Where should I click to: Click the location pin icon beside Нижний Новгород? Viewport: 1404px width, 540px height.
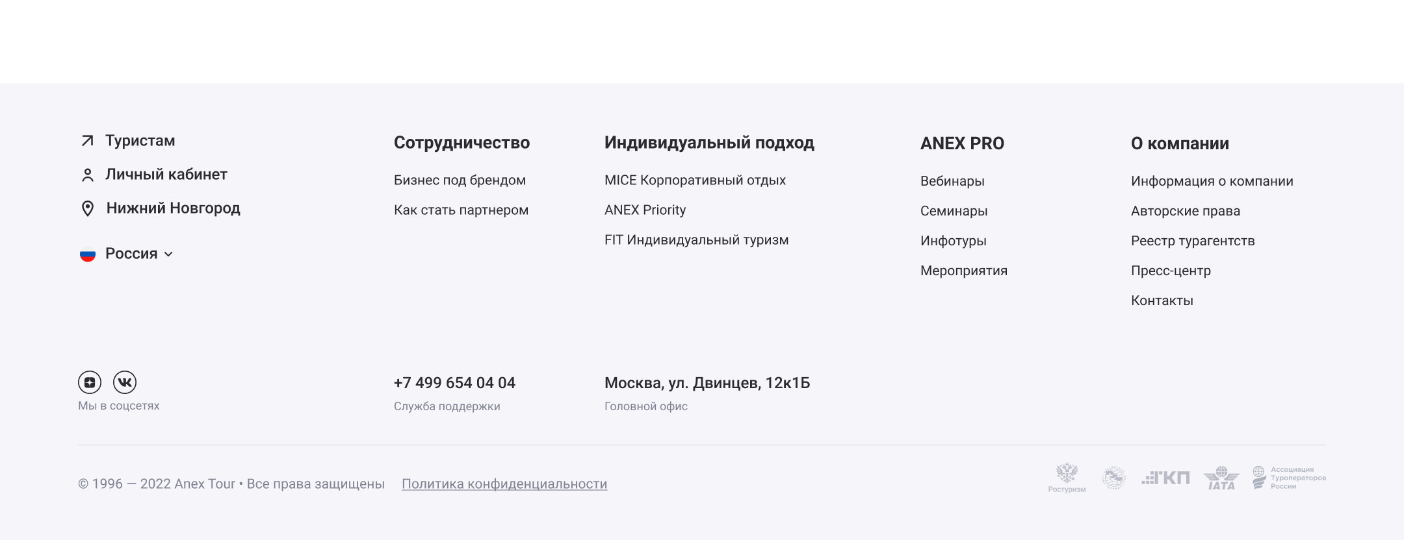click(88, 208)
